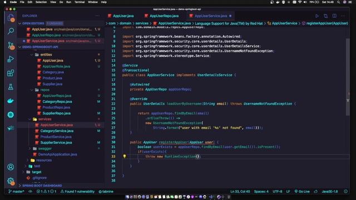Open the Apple menu

coord(5,2)
